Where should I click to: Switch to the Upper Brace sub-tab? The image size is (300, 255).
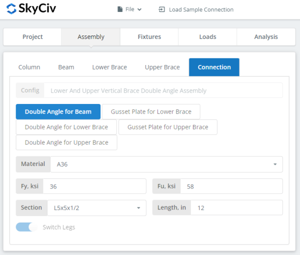[x=162, y=67]
